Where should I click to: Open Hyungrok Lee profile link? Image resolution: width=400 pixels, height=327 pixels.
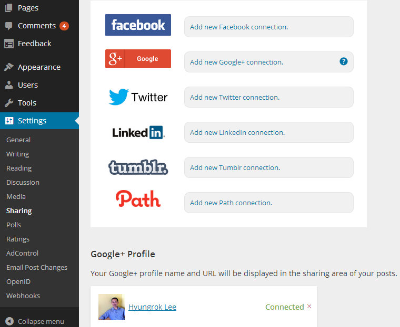(152, 307)
